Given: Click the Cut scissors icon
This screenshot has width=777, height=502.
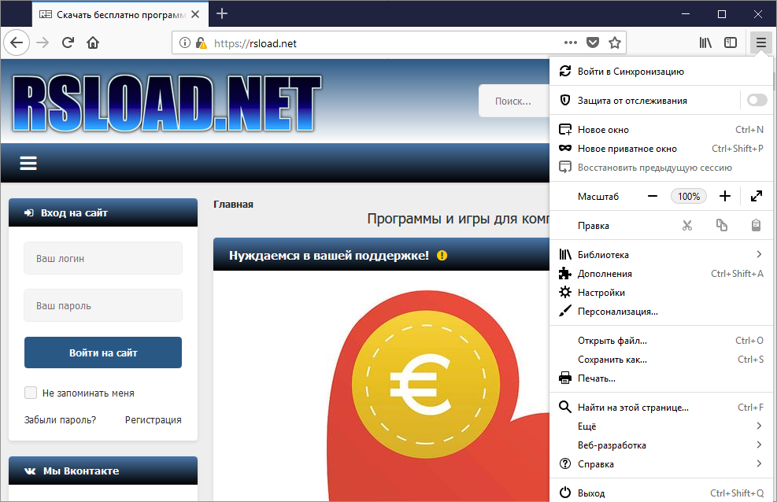Looking at the screenshot, I should tap(686, 226).
